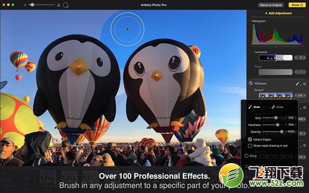Decrease Size with left arrow by 203
The width and height of the screenshot is (309, 193).
(x=286, y=118)
